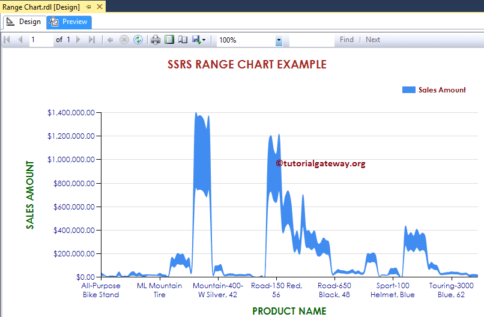Jump to last report page

92,40
